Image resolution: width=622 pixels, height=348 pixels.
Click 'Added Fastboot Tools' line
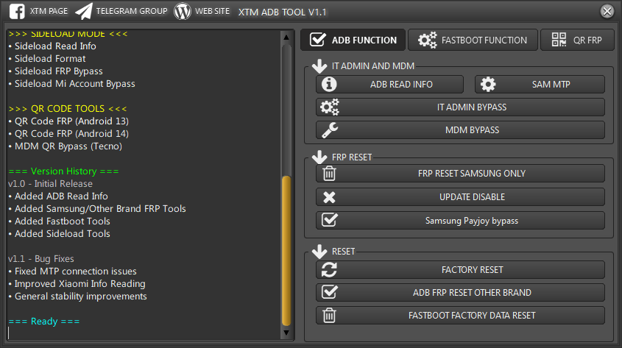coord(59,221)
